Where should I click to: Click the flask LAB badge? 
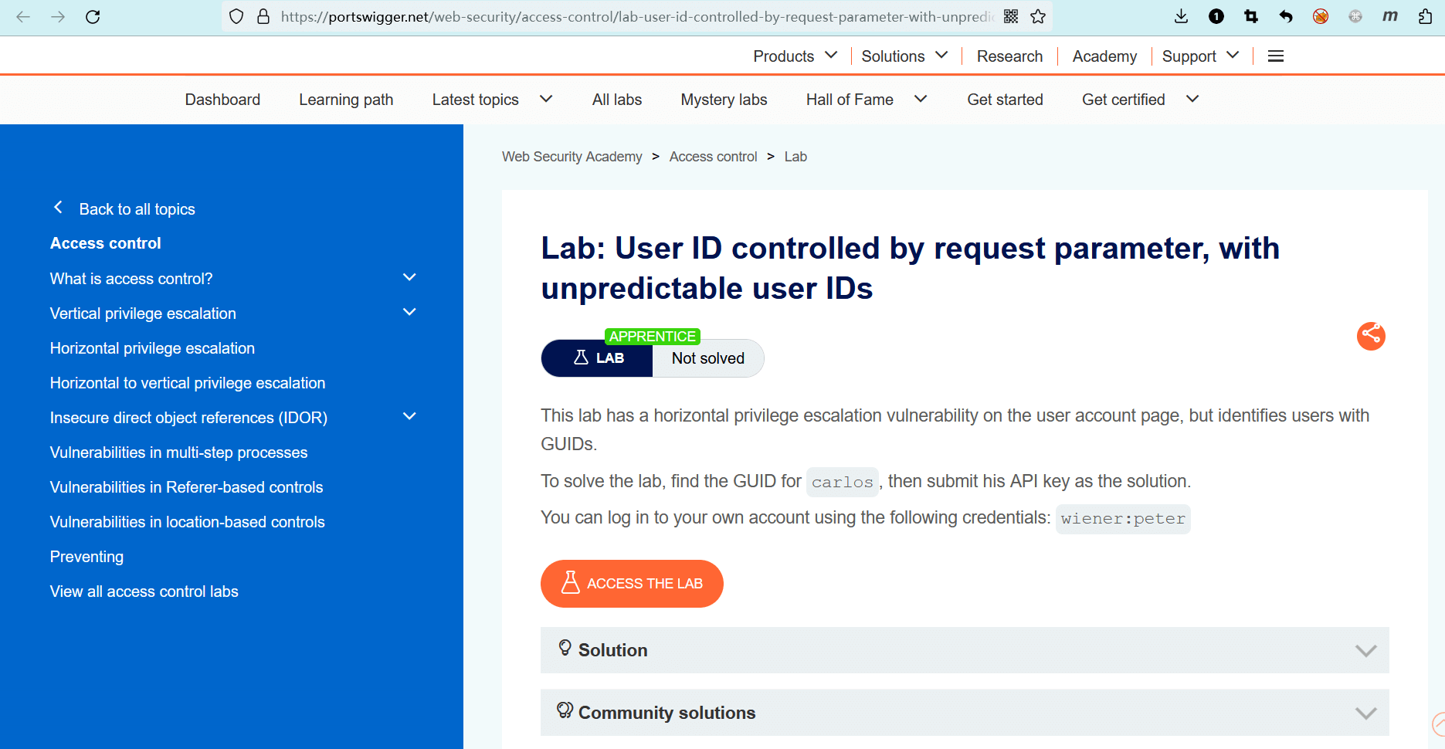point(598,358)
